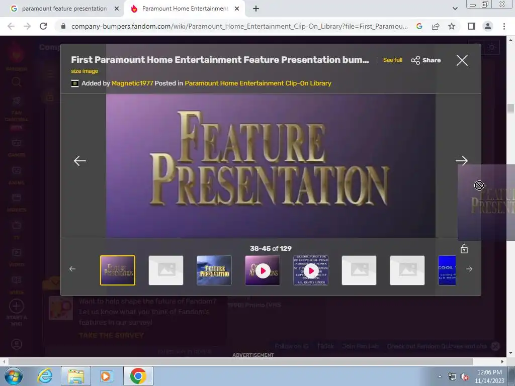Bookmark this page with the star icon
The image size is (515, 386).
(452, 26)
